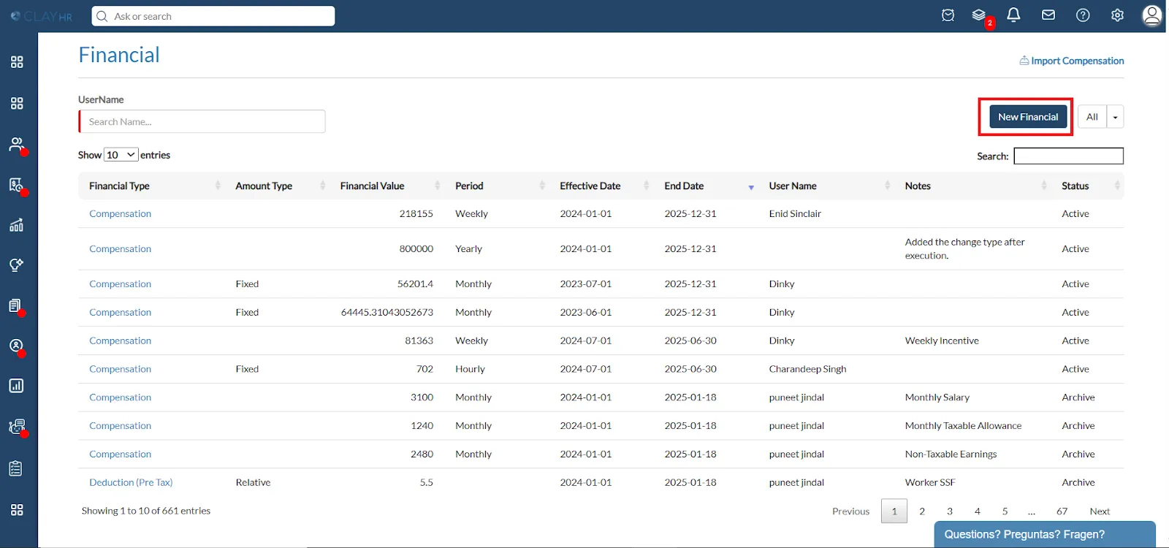Open the user profile avatar
The height and width of the screenshot is (548, 1169).
click(1152, 15)
